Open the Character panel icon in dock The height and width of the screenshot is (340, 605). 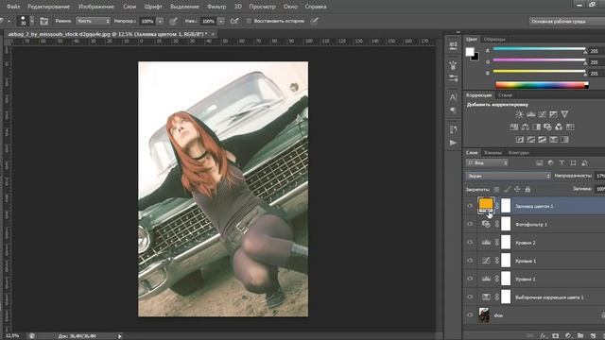point(453,96)
